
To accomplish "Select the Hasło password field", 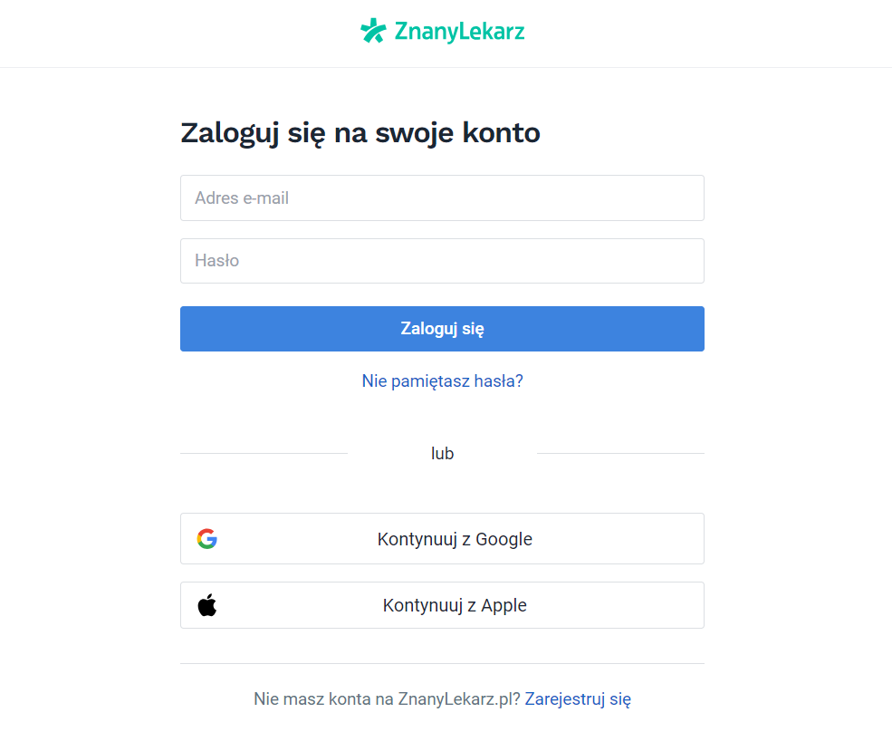I will (442, 261).
